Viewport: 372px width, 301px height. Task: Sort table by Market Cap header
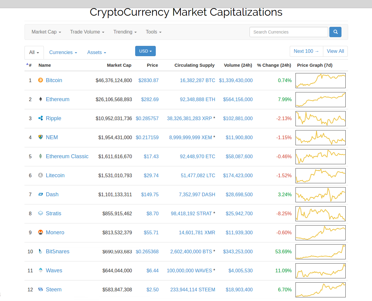pyautogui.click(x=119, y=65)
